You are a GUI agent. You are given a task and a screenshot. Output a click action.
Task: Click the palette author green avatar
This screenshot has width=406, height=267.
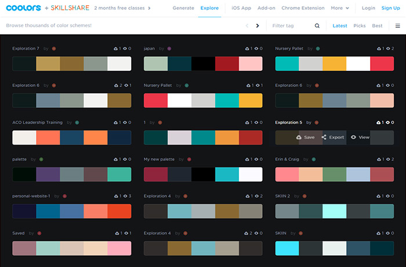(x=41, y=159)
